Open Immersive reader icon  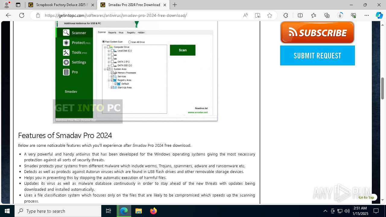258,15
